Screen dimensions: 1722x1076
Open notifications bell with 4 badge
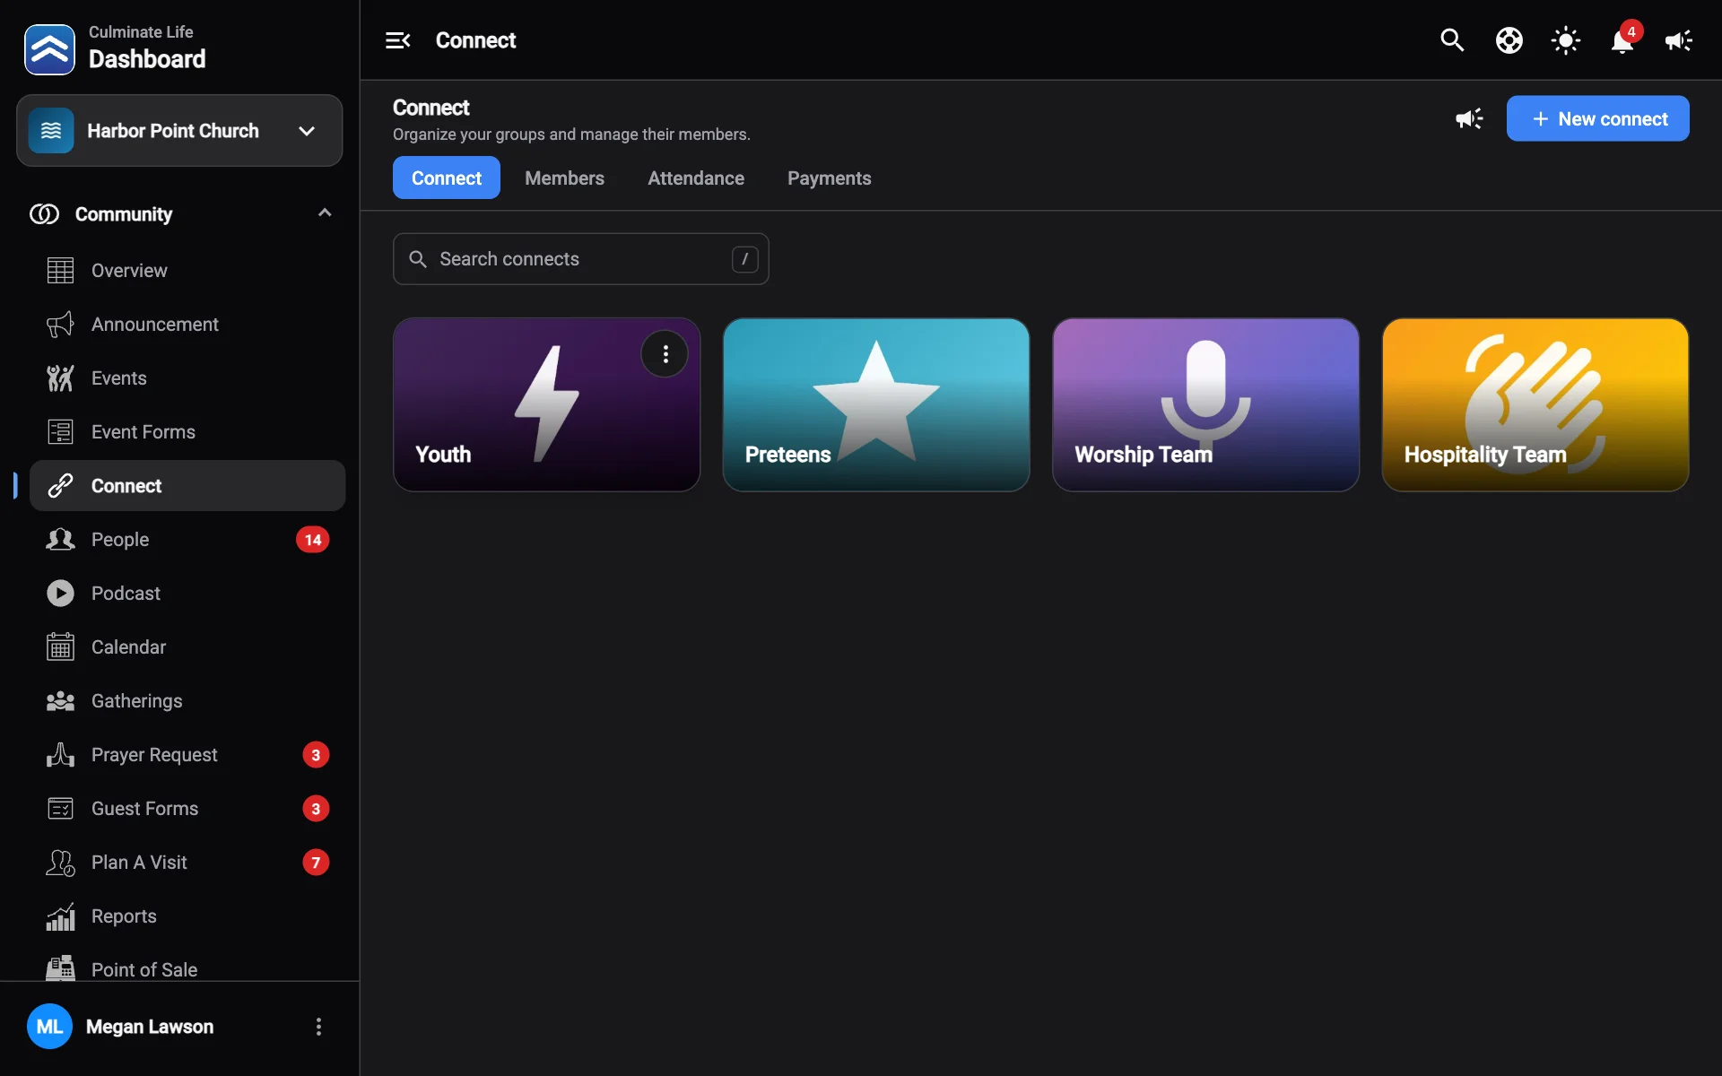point(1622,40)
